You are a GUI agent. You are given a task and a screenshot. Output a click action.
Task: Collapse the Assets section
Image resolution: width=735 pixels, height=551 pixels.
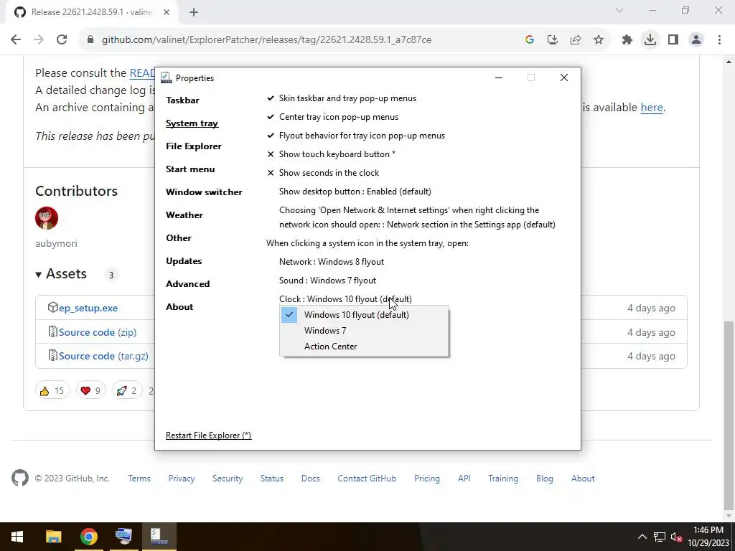tap(61, 274)
